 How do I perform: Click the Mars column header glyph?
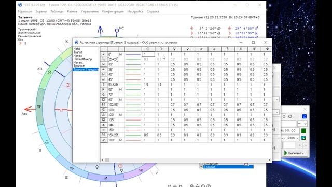(x=201, y=49)
